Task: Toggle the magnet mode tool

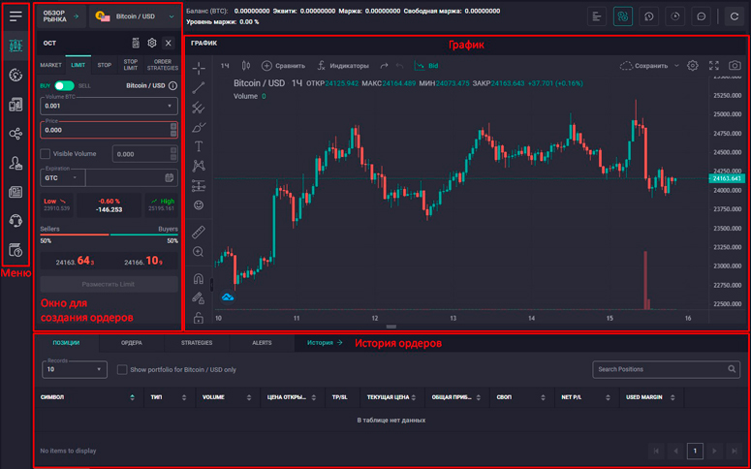Action: pos(199,279)
